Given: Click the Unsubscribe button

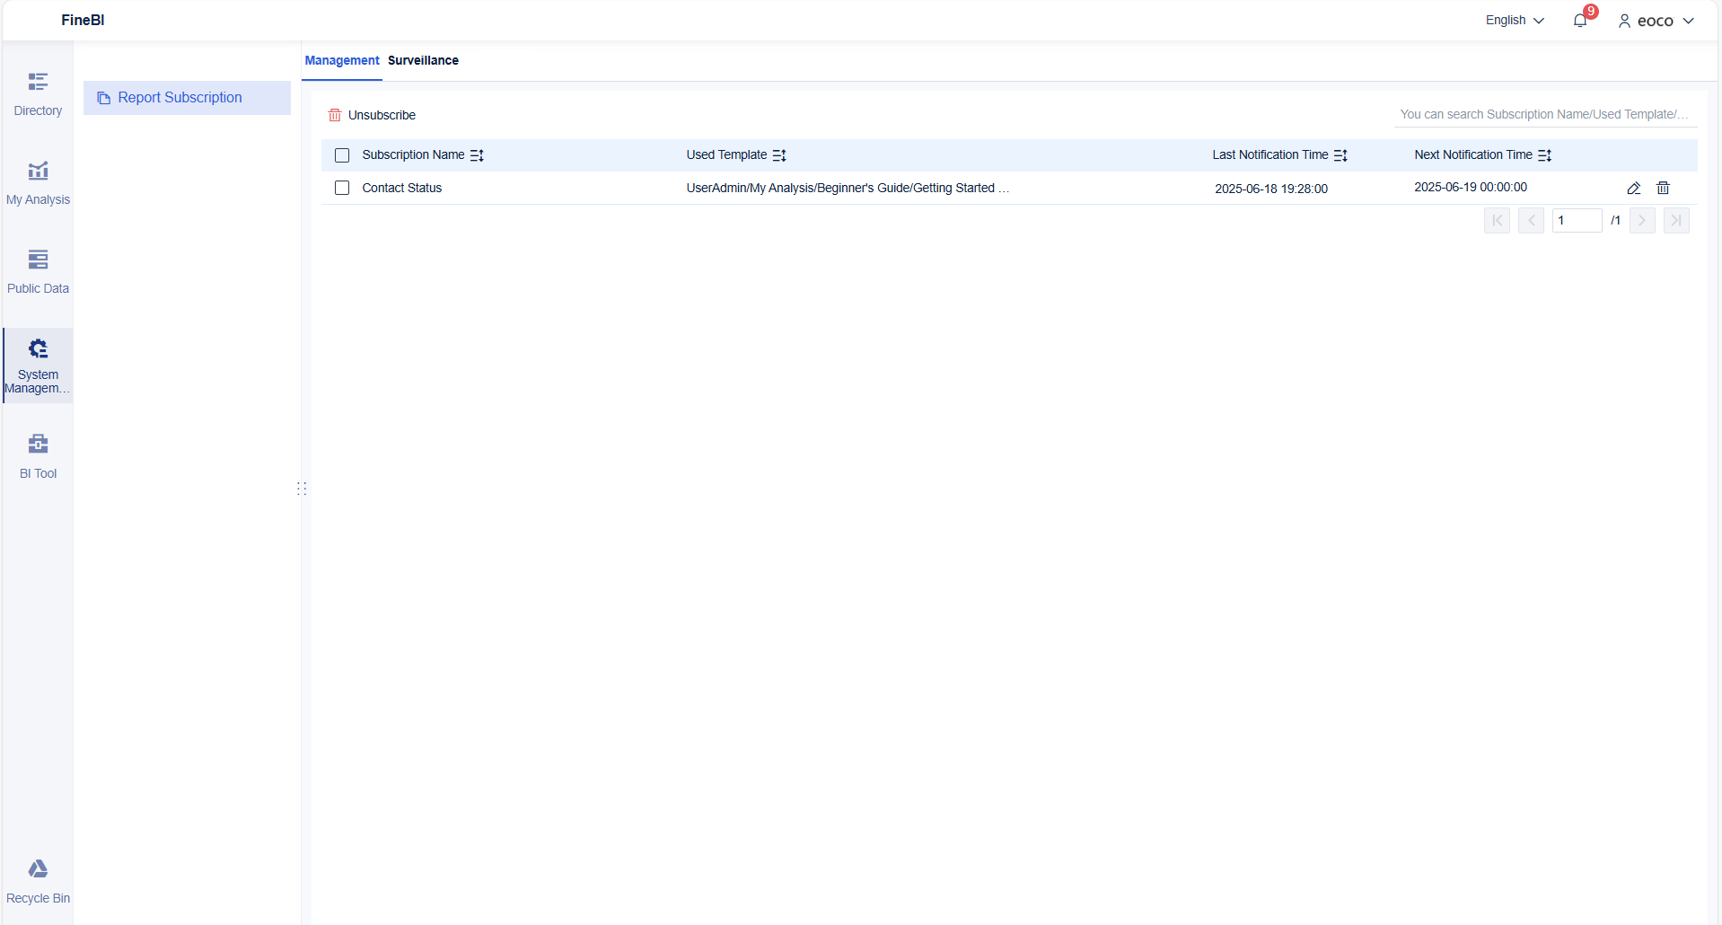Looking at the screenshot, I should coord(372,115).
